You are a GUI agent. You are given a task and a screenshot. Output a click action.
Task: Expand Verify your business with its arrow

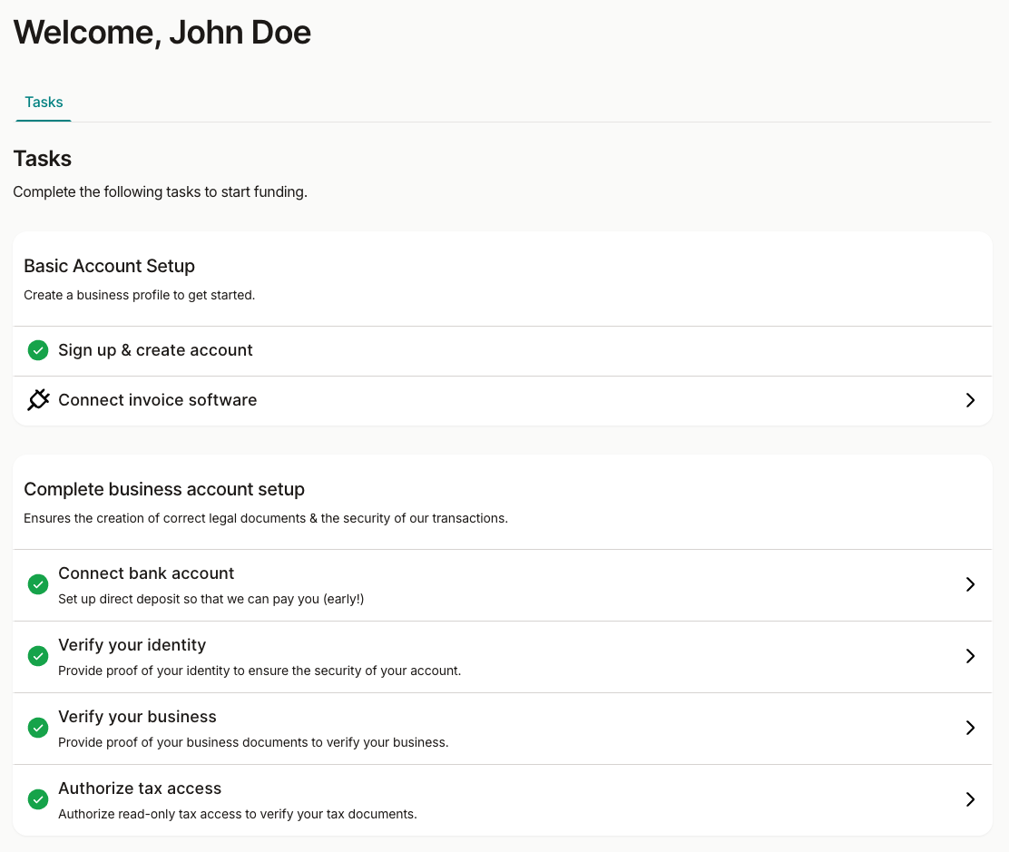coord(970,728)
